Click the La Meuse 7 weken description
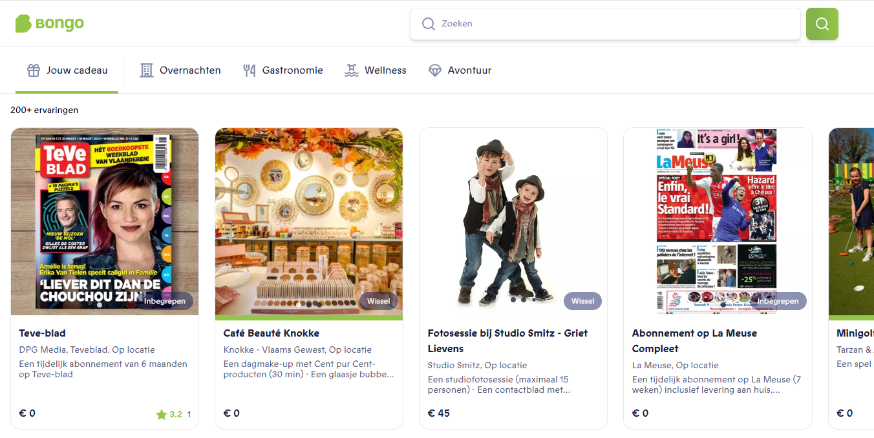874x438 pixels. (x=716, y=385)
